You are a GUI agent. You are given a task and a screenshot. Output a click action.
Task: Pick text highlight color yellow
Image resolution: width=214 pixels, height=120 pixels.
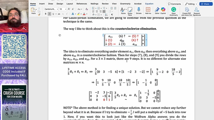78,14
